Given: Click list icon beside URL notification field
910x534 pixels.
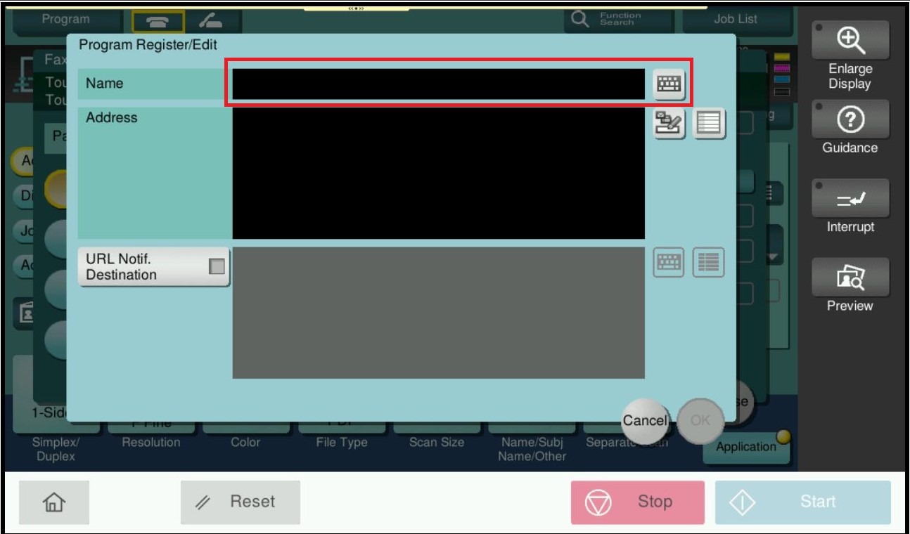Looking at the screenshot, I should [x=708, y=263].
